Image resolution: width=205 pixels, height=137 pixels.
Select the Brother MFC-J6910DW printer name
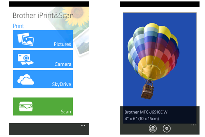(146, 112)
